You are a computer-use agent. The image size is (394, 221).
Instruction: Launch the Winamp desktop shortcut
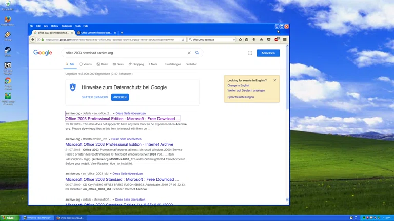point(8,36)
